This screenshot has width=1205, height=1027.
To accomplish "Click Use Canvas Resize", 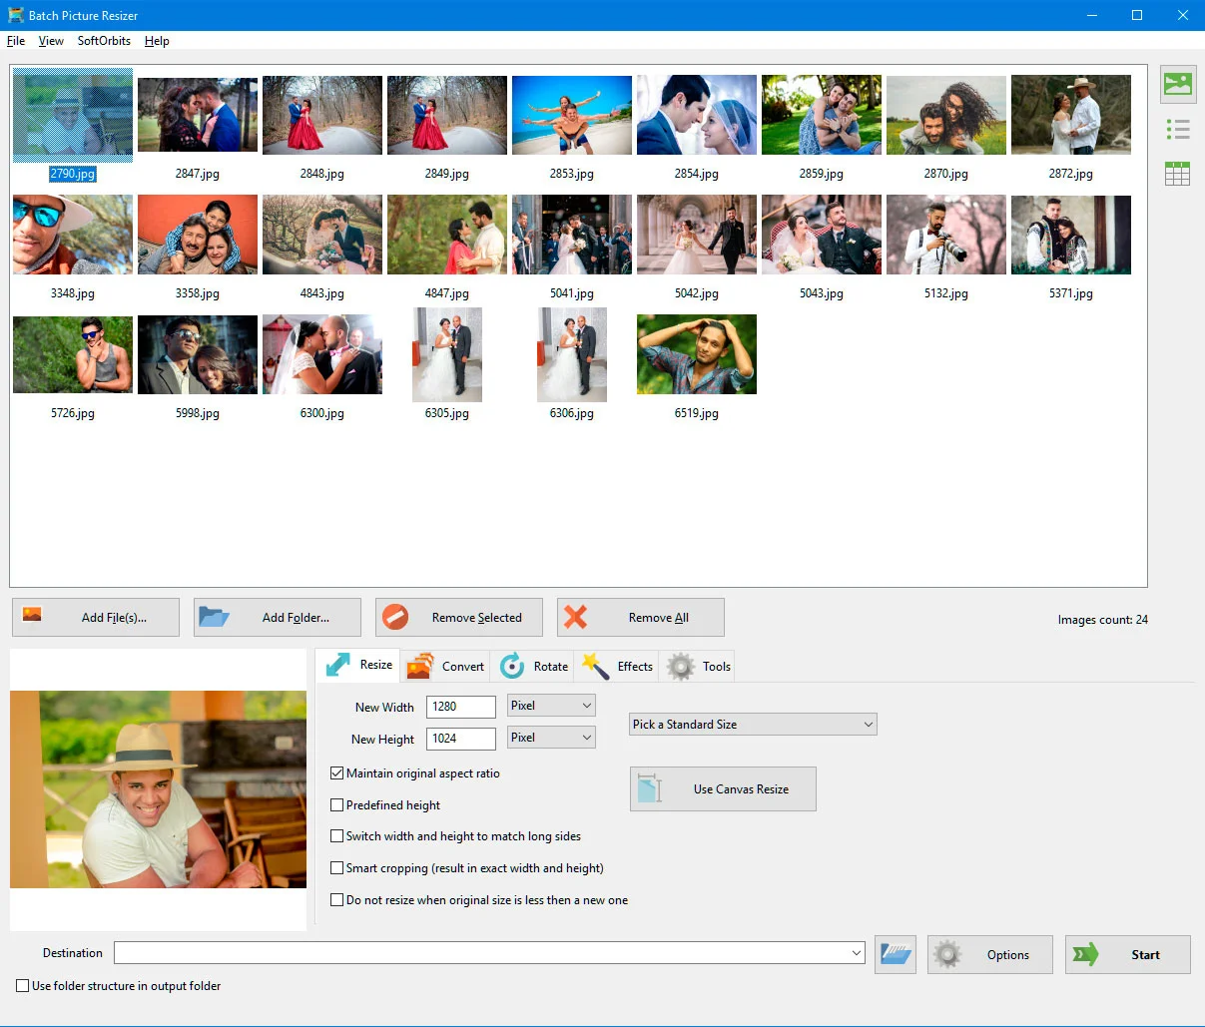I will click(x=722, y=788).
